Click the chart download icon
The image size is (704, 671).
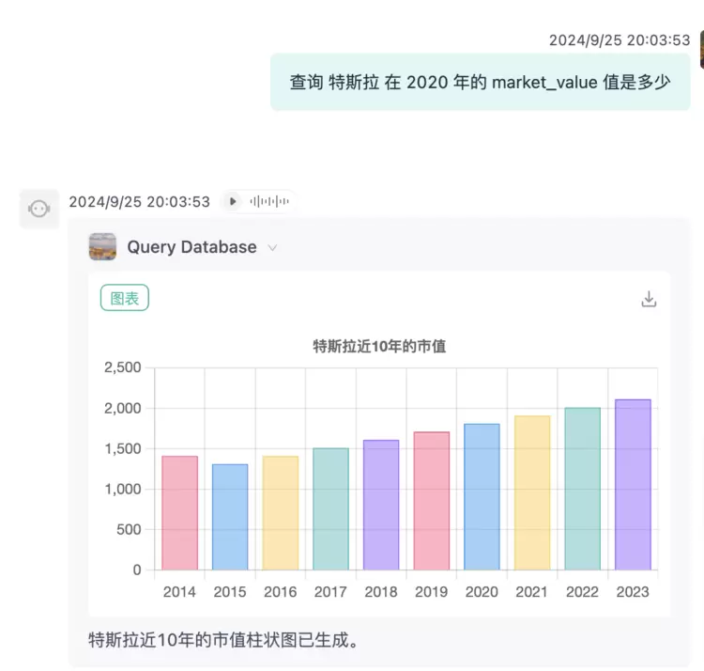pos(649,299)
